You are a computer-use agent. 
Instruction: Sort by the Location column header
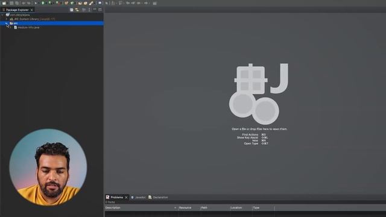(x=241, y=208)
